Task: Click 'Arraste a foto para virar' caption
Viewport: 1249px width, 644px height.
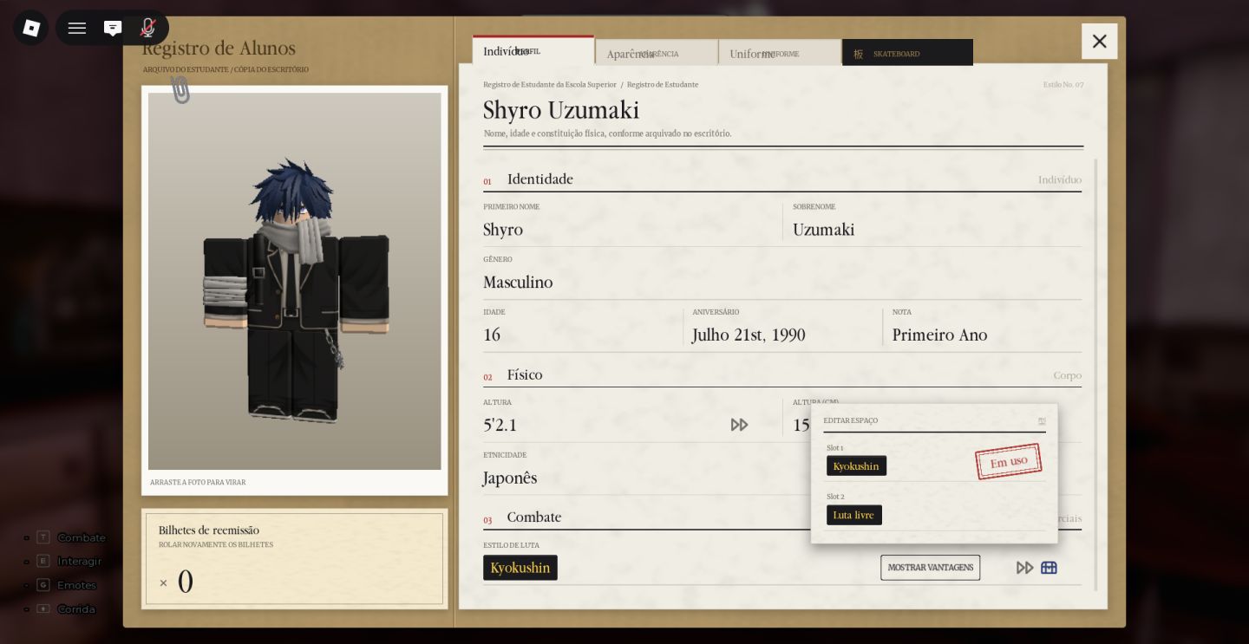Action: [x=198, y=483]
